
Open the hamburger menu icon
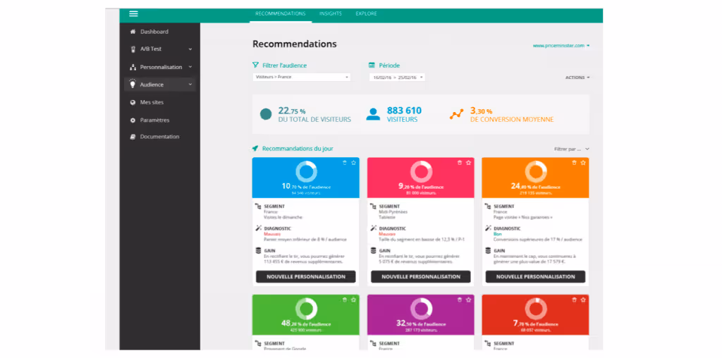point(133,14)
